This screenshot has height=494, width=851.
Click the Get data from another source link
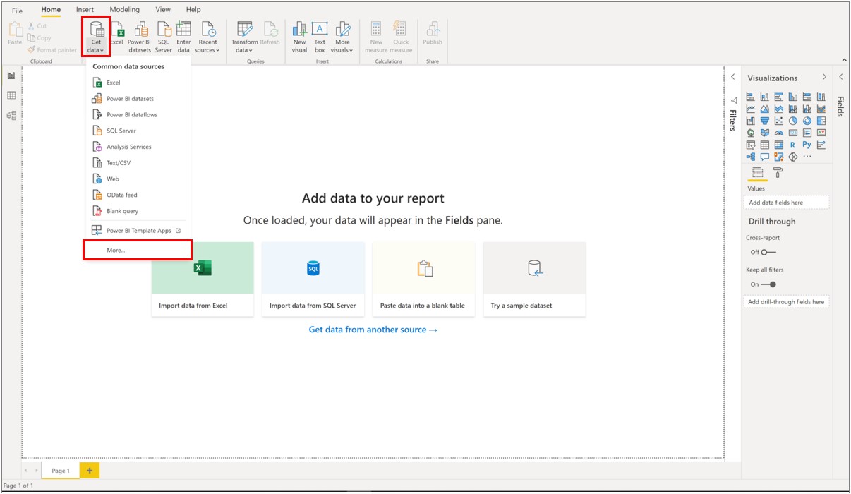[372, 329]
